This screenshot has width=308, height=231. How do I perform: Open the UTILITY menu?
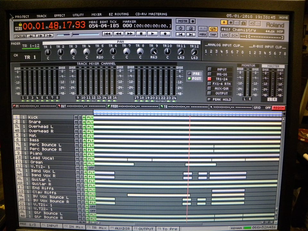pyautogui.click(x=78, y=15)
